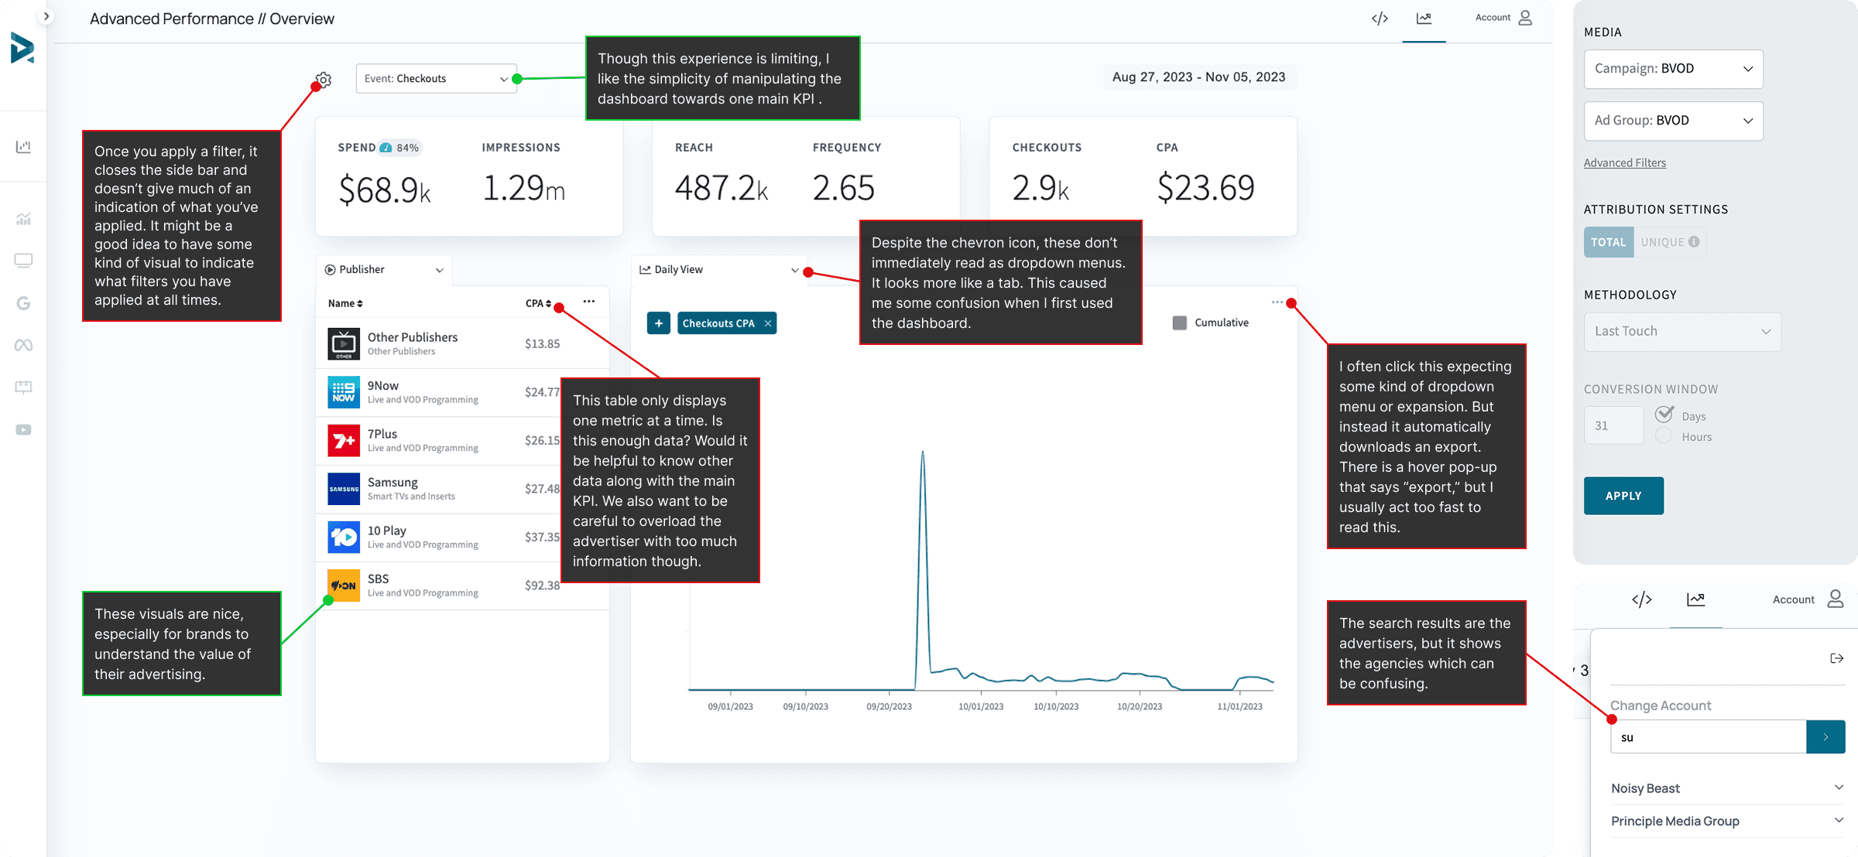Screen dimensions: 1858x857
Task: Open the Meta sidebar icon
Action: 23,345
